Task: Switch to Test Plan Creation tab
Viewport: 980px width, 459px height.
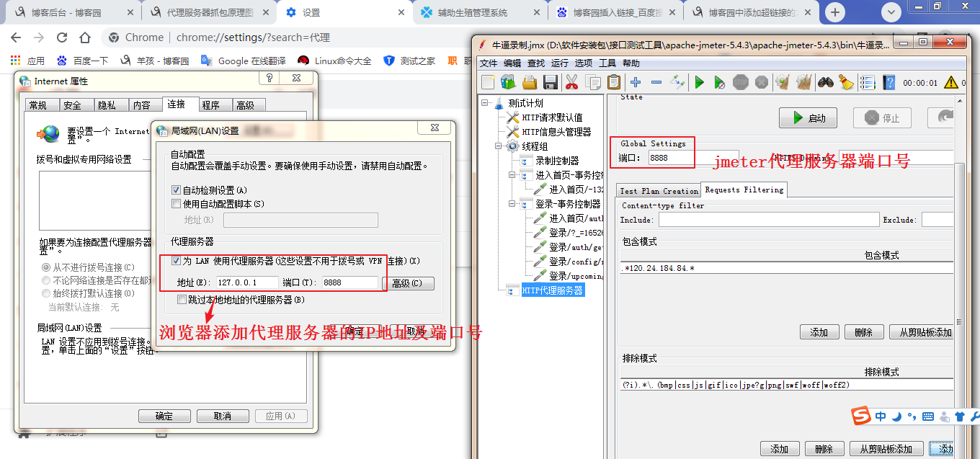Action: tap(659, 190)
